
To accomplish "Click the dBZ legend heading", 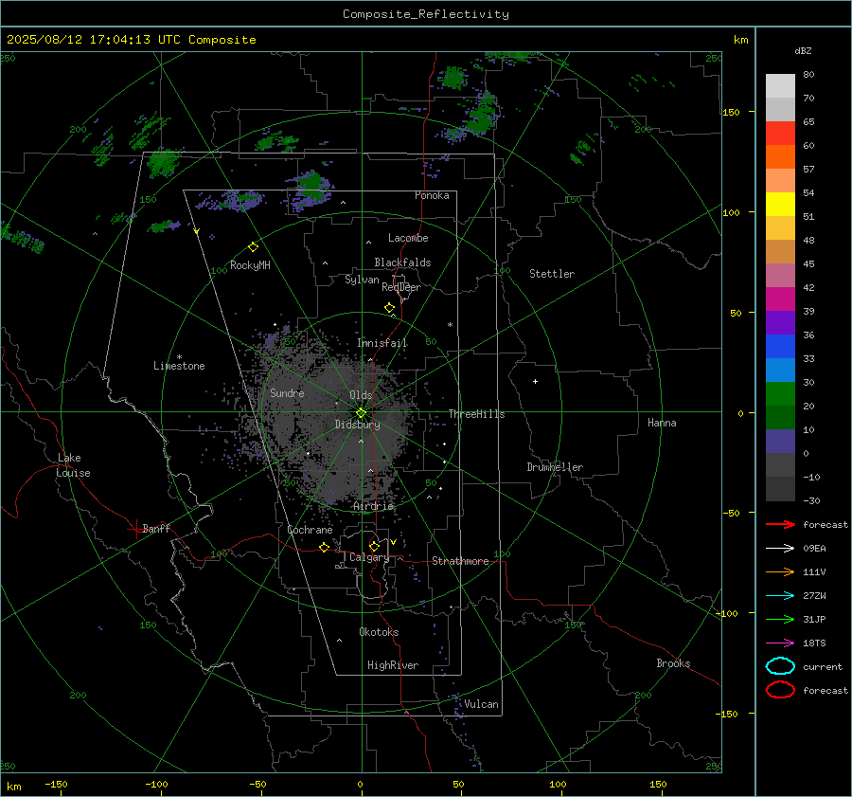I will tap(803, 51).
